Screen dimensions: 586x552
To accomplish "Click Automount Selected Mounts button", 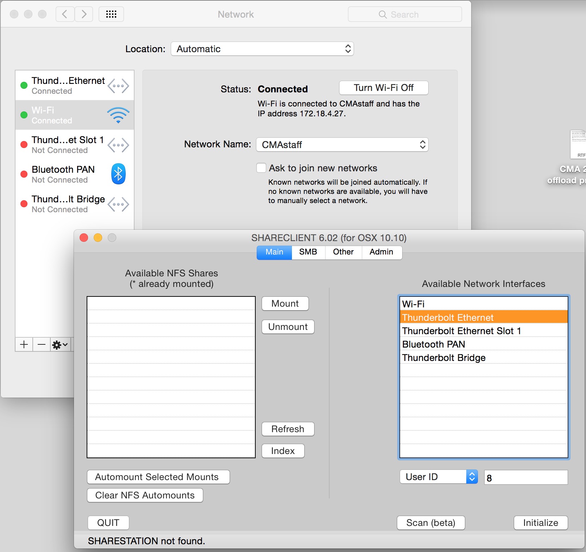I will [x=158, y=477].
